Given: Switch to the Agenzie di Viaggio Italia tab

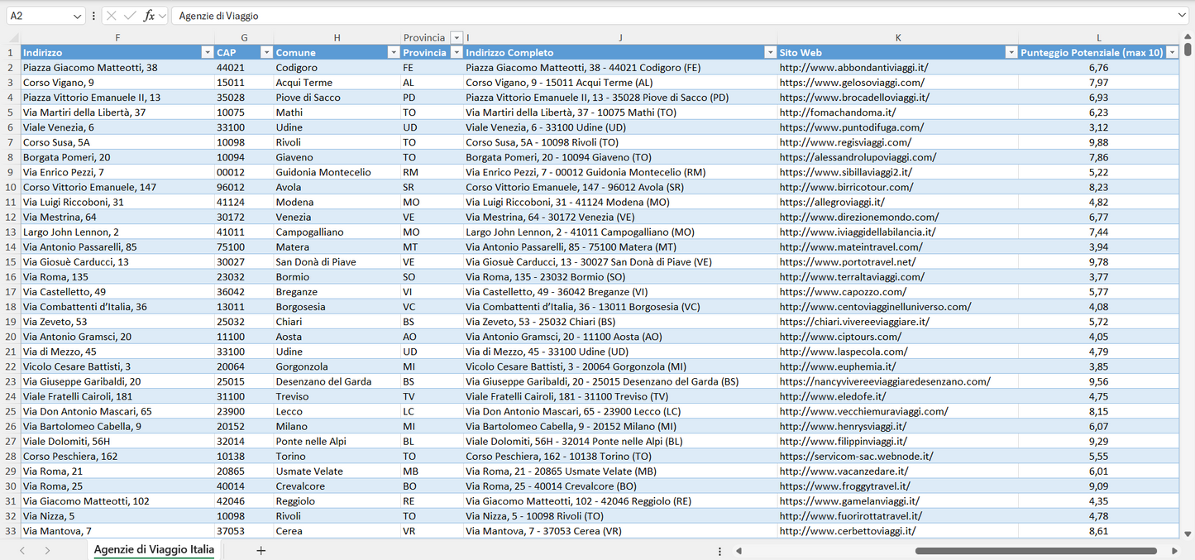Looking at the screenshot, I should click(x=152, y=548).
